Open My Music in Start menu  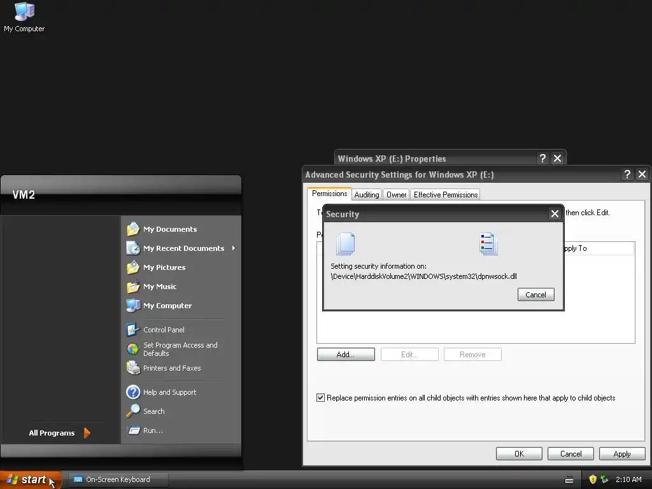point(160,287)
